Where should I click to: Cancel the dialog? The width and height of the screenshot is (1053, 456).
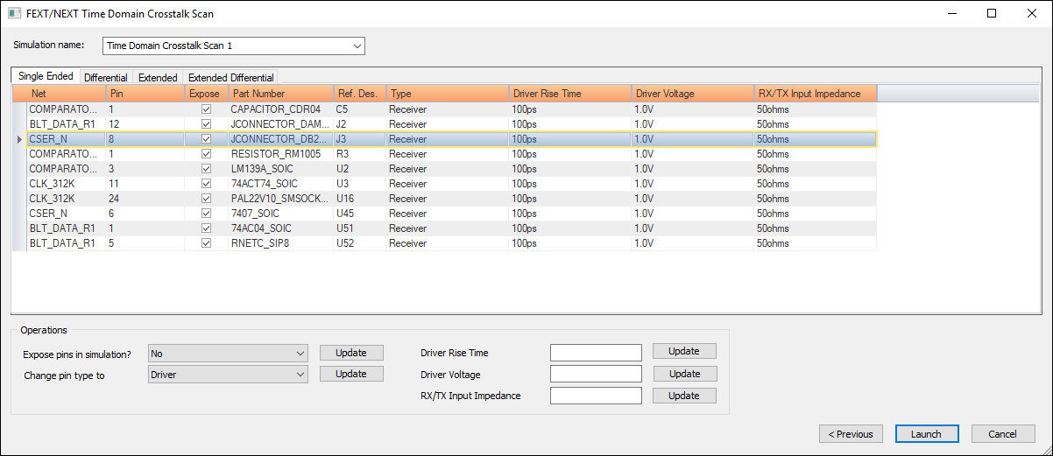click(x=1003, y=434)
